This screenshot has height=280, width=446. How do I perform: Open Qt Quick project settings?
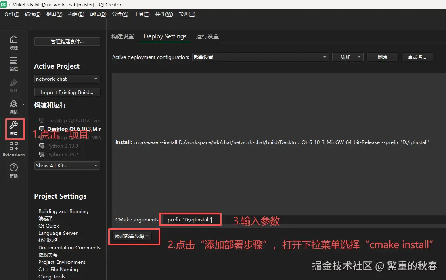(x=49, y=226)
